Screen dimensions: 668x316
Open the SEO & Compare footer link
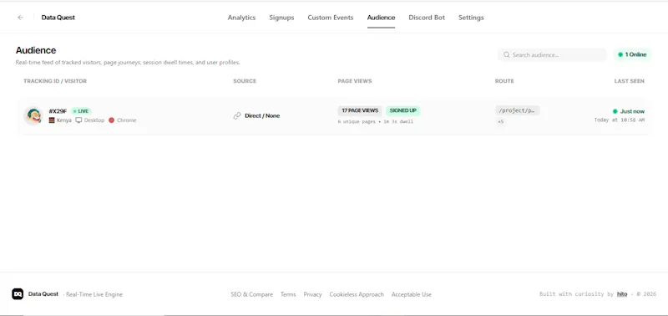click(x=252, y=294)
